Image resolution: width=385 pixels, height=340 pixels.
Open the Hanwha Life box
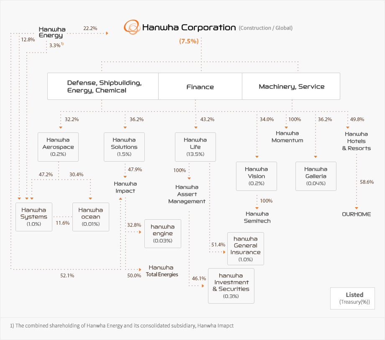pyautogui.click(x=195, y=147)
